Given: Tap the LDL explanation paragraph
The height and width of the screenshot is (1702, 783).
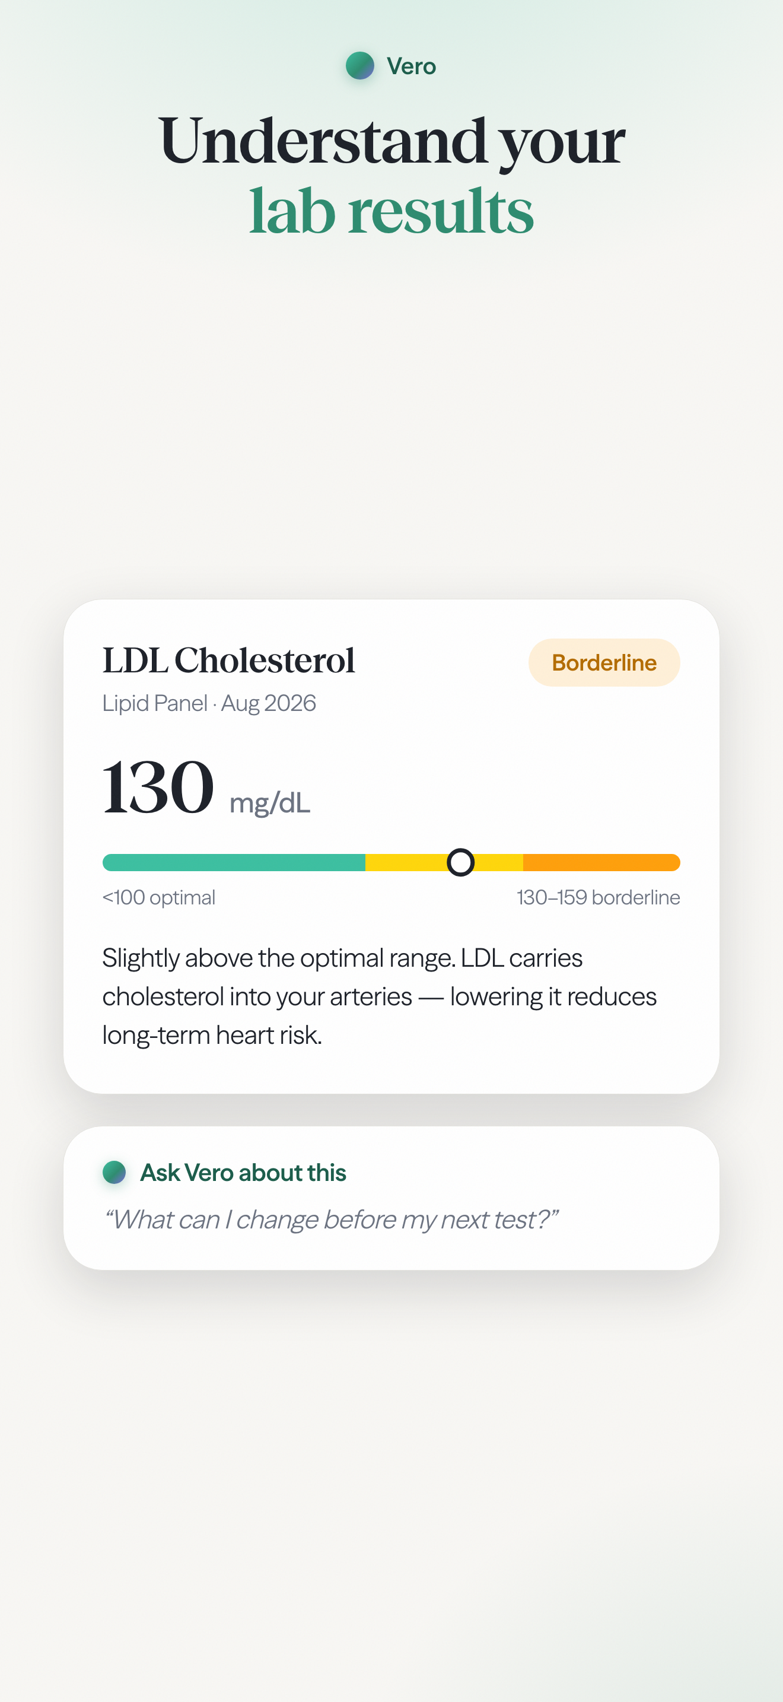Looking at the screenshot, I should pos(380,996).
